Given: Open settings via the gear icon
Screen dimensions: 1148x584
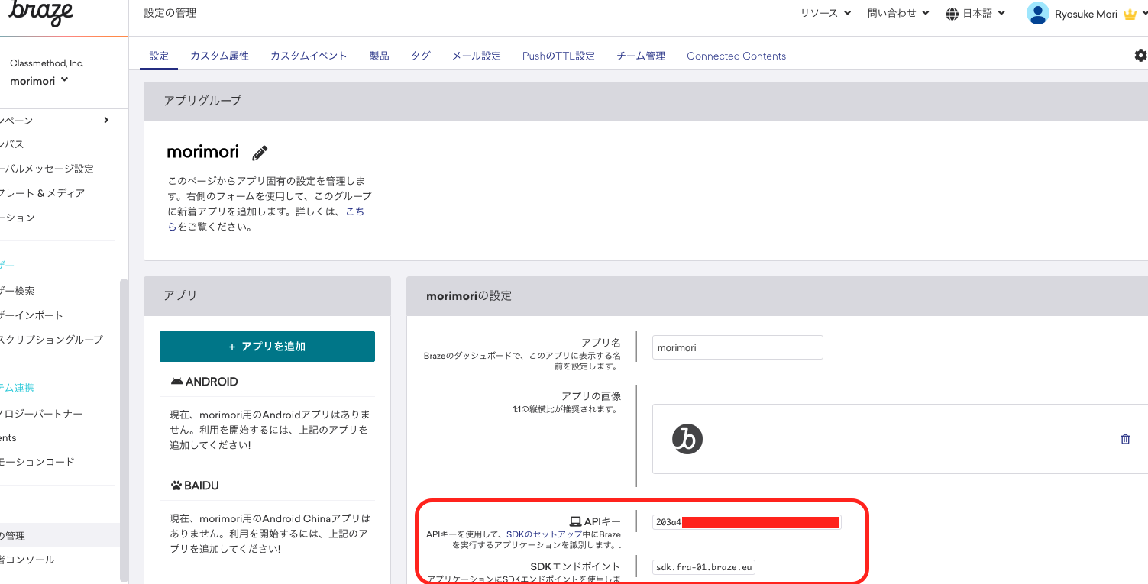Looking at the screenshot, I should 1140,55.
